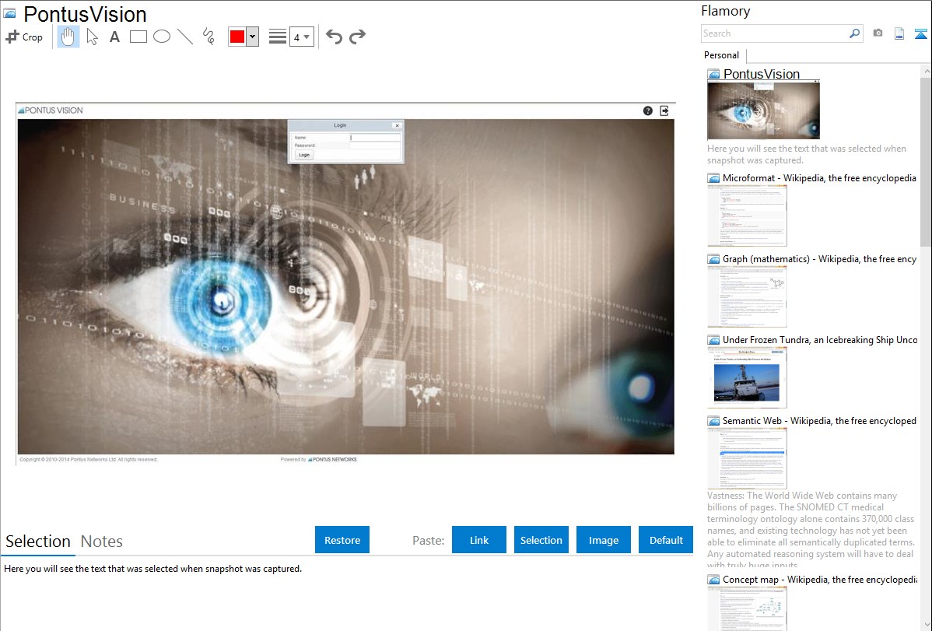
Task: Click the Under Frozen Tundra entry page icon
Action: click(714, 340)
